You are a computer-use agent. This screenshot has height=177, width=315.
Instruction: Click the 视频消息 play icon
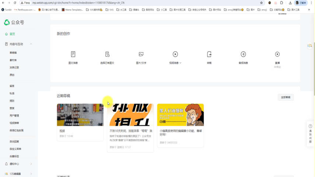(x=175, y=54)
